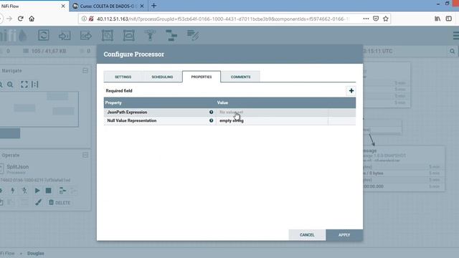Image resolution: width=459 pixels, height=258 pixels.
Task: Open page actions three-dot menu
Action: coord(366,19)
